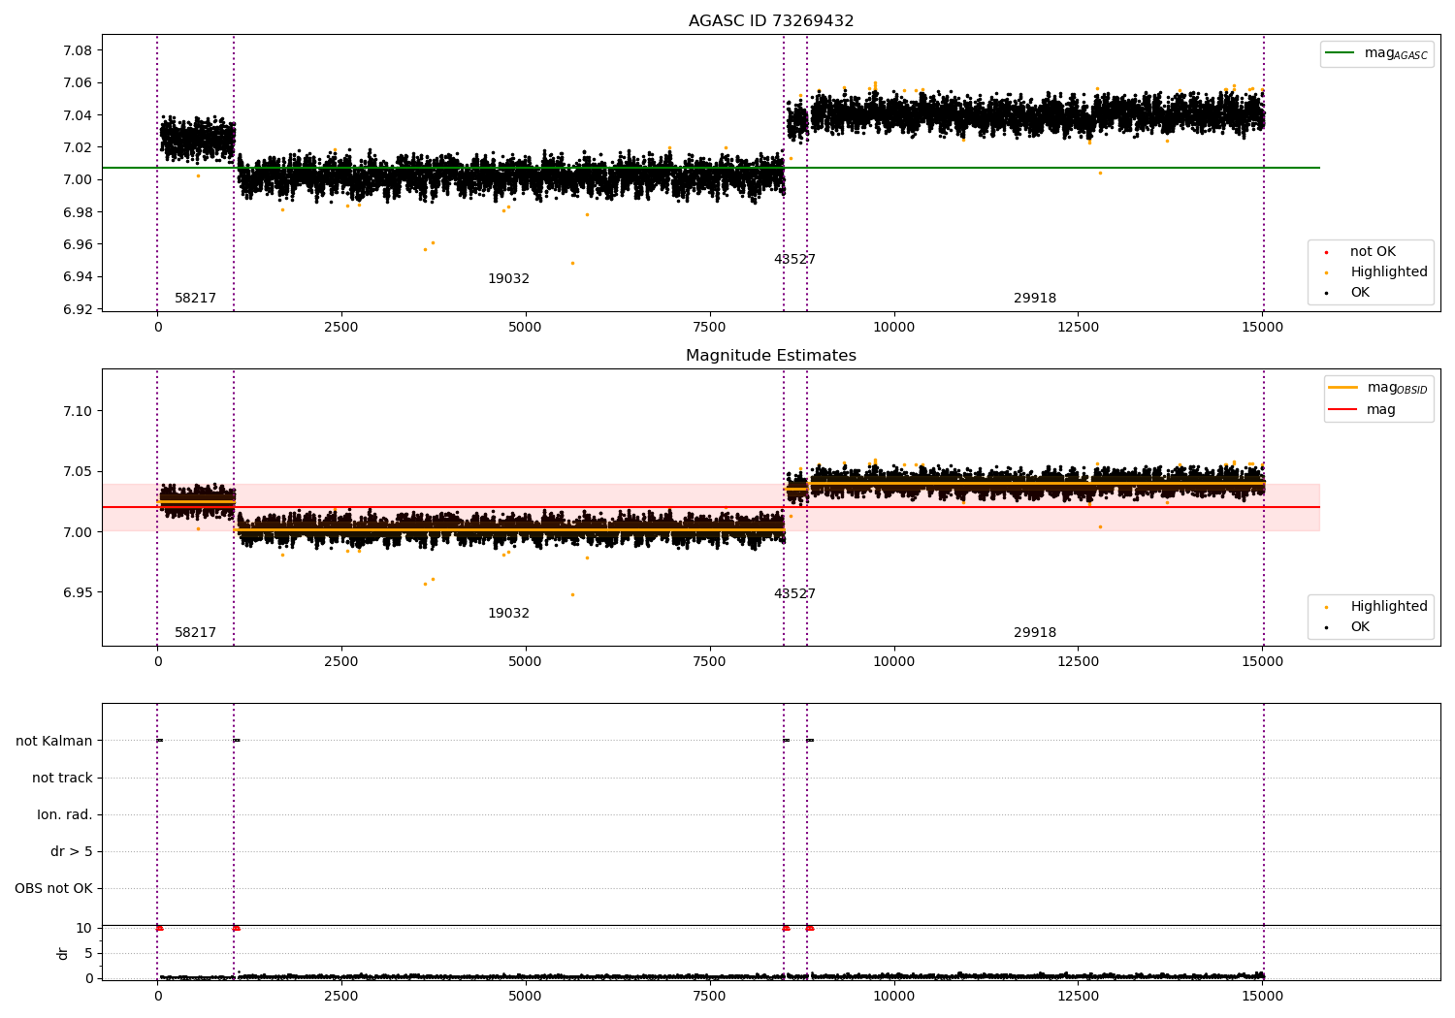The height and width of the screenshot is (1018, 1455).
Task: Click the 'not track' axis label
Action: pyautogui.click(x=62, y=778)
